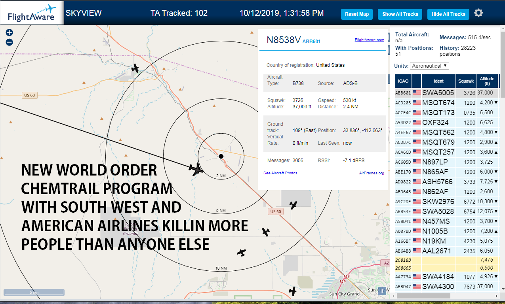Select the SWA4184 aircraft row
The height and width of the screenshot is (304, 505).
click(446, 276)
